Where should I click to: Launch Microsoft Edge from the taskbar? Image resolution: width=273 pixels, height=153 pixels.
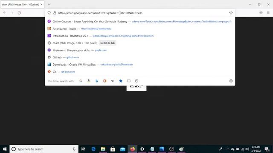(x=93, y=149)
